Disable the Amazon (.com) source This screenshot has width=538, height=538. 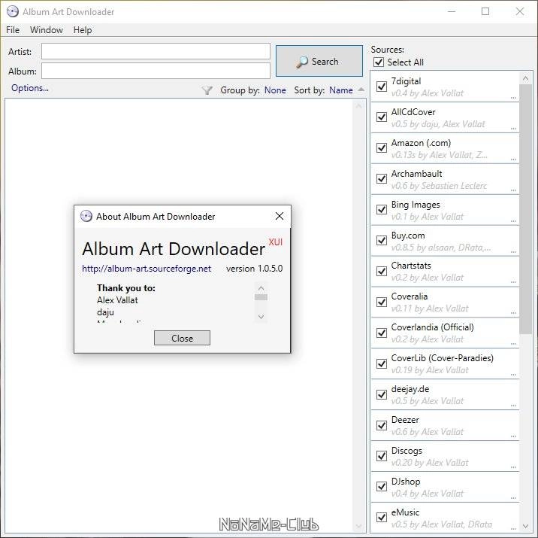point(382,147)
